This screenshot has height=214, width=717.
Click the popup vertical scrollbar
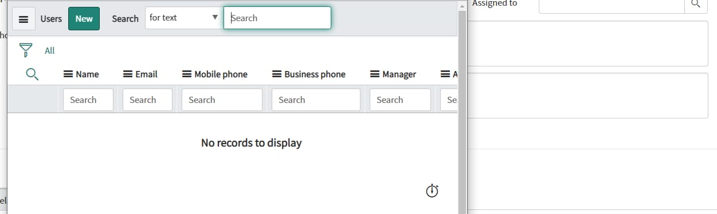click(x=462, y=112)
